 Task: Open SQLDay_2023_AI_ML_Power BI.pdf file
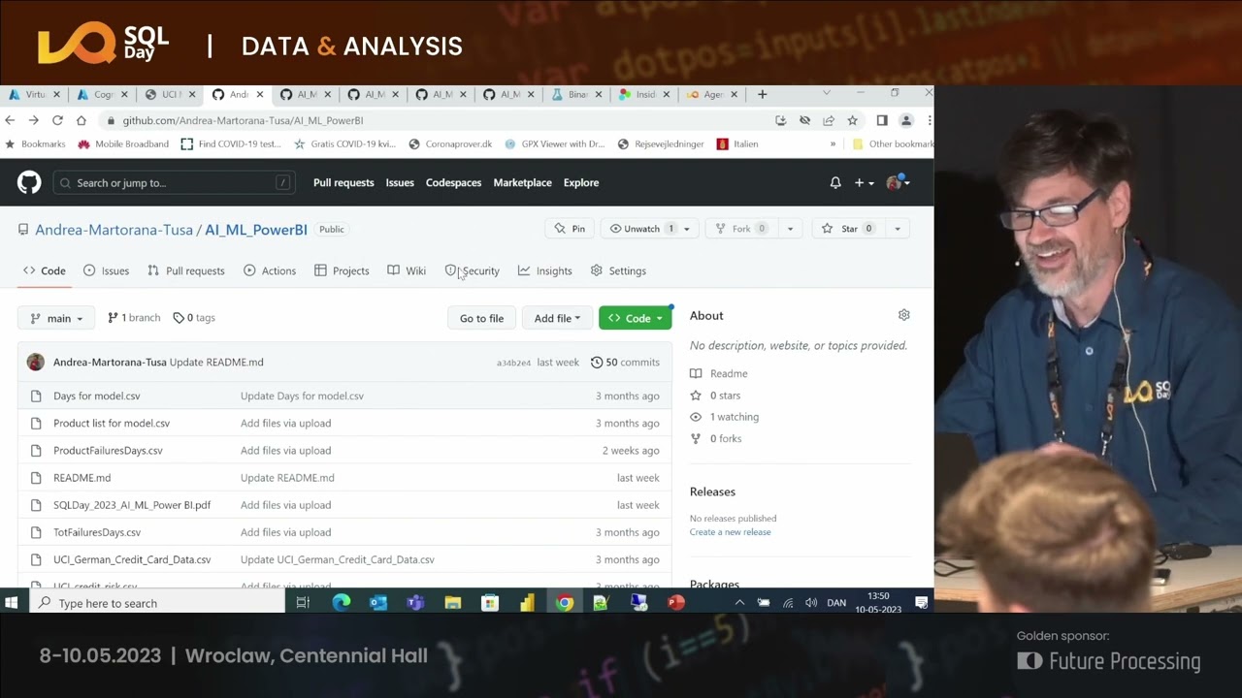132,505
